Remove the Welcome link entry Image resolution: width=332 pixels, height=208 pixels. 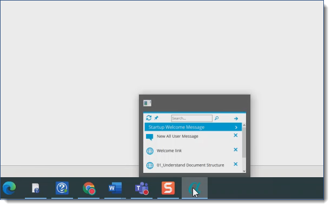click(235, 150)
